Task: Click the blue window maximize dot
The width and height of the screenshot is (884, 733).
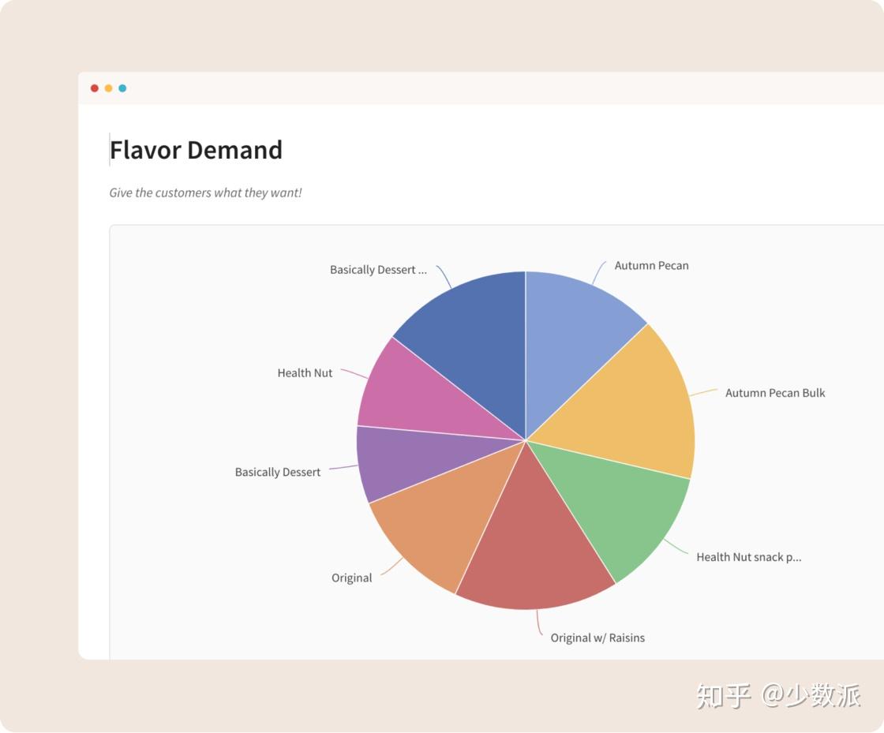Action: pyautogui.click(x=122, y=88)
